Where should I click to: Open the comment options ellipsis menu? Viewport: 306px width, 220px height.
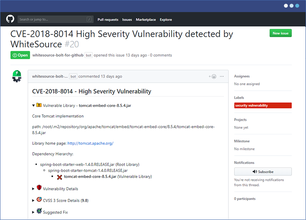[222, 76]
